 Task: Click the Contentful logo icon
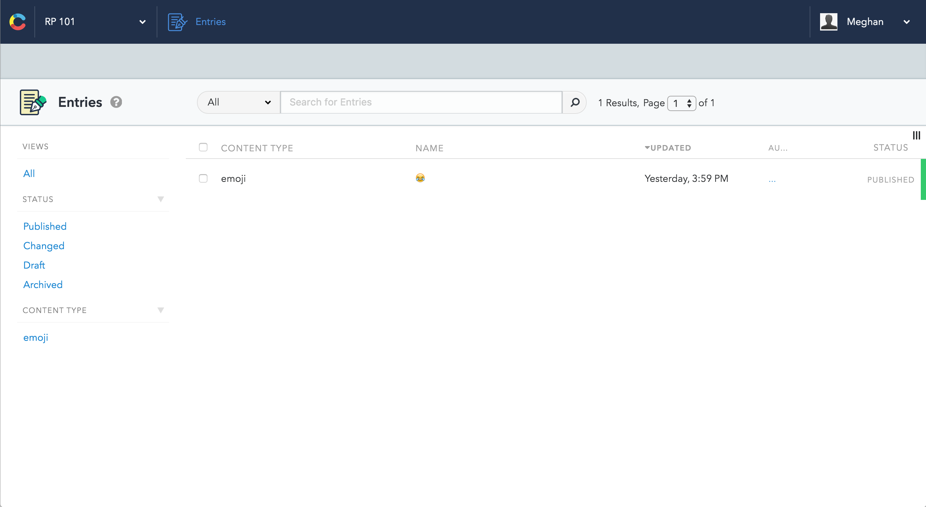pyautogui.click(x=18, y=22)
